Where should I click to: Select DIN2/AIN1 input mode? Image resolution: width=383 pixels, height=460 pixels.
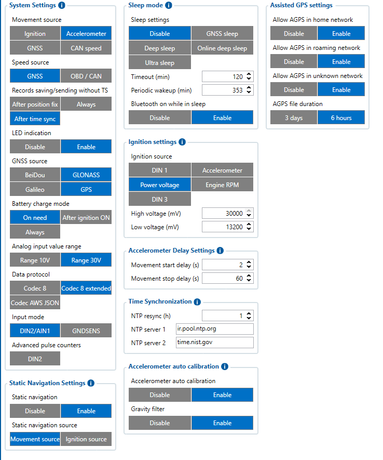tap(35, 331)
